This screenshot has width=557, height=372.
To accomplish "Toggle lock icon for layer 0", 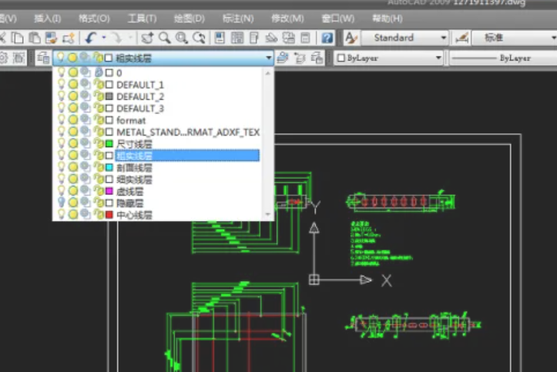I will 98,72.
